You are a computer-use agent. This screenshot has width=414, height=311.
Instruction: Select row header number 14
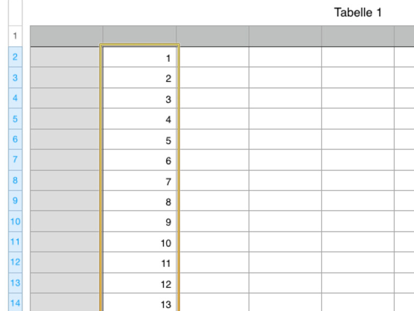coord(15,303)
